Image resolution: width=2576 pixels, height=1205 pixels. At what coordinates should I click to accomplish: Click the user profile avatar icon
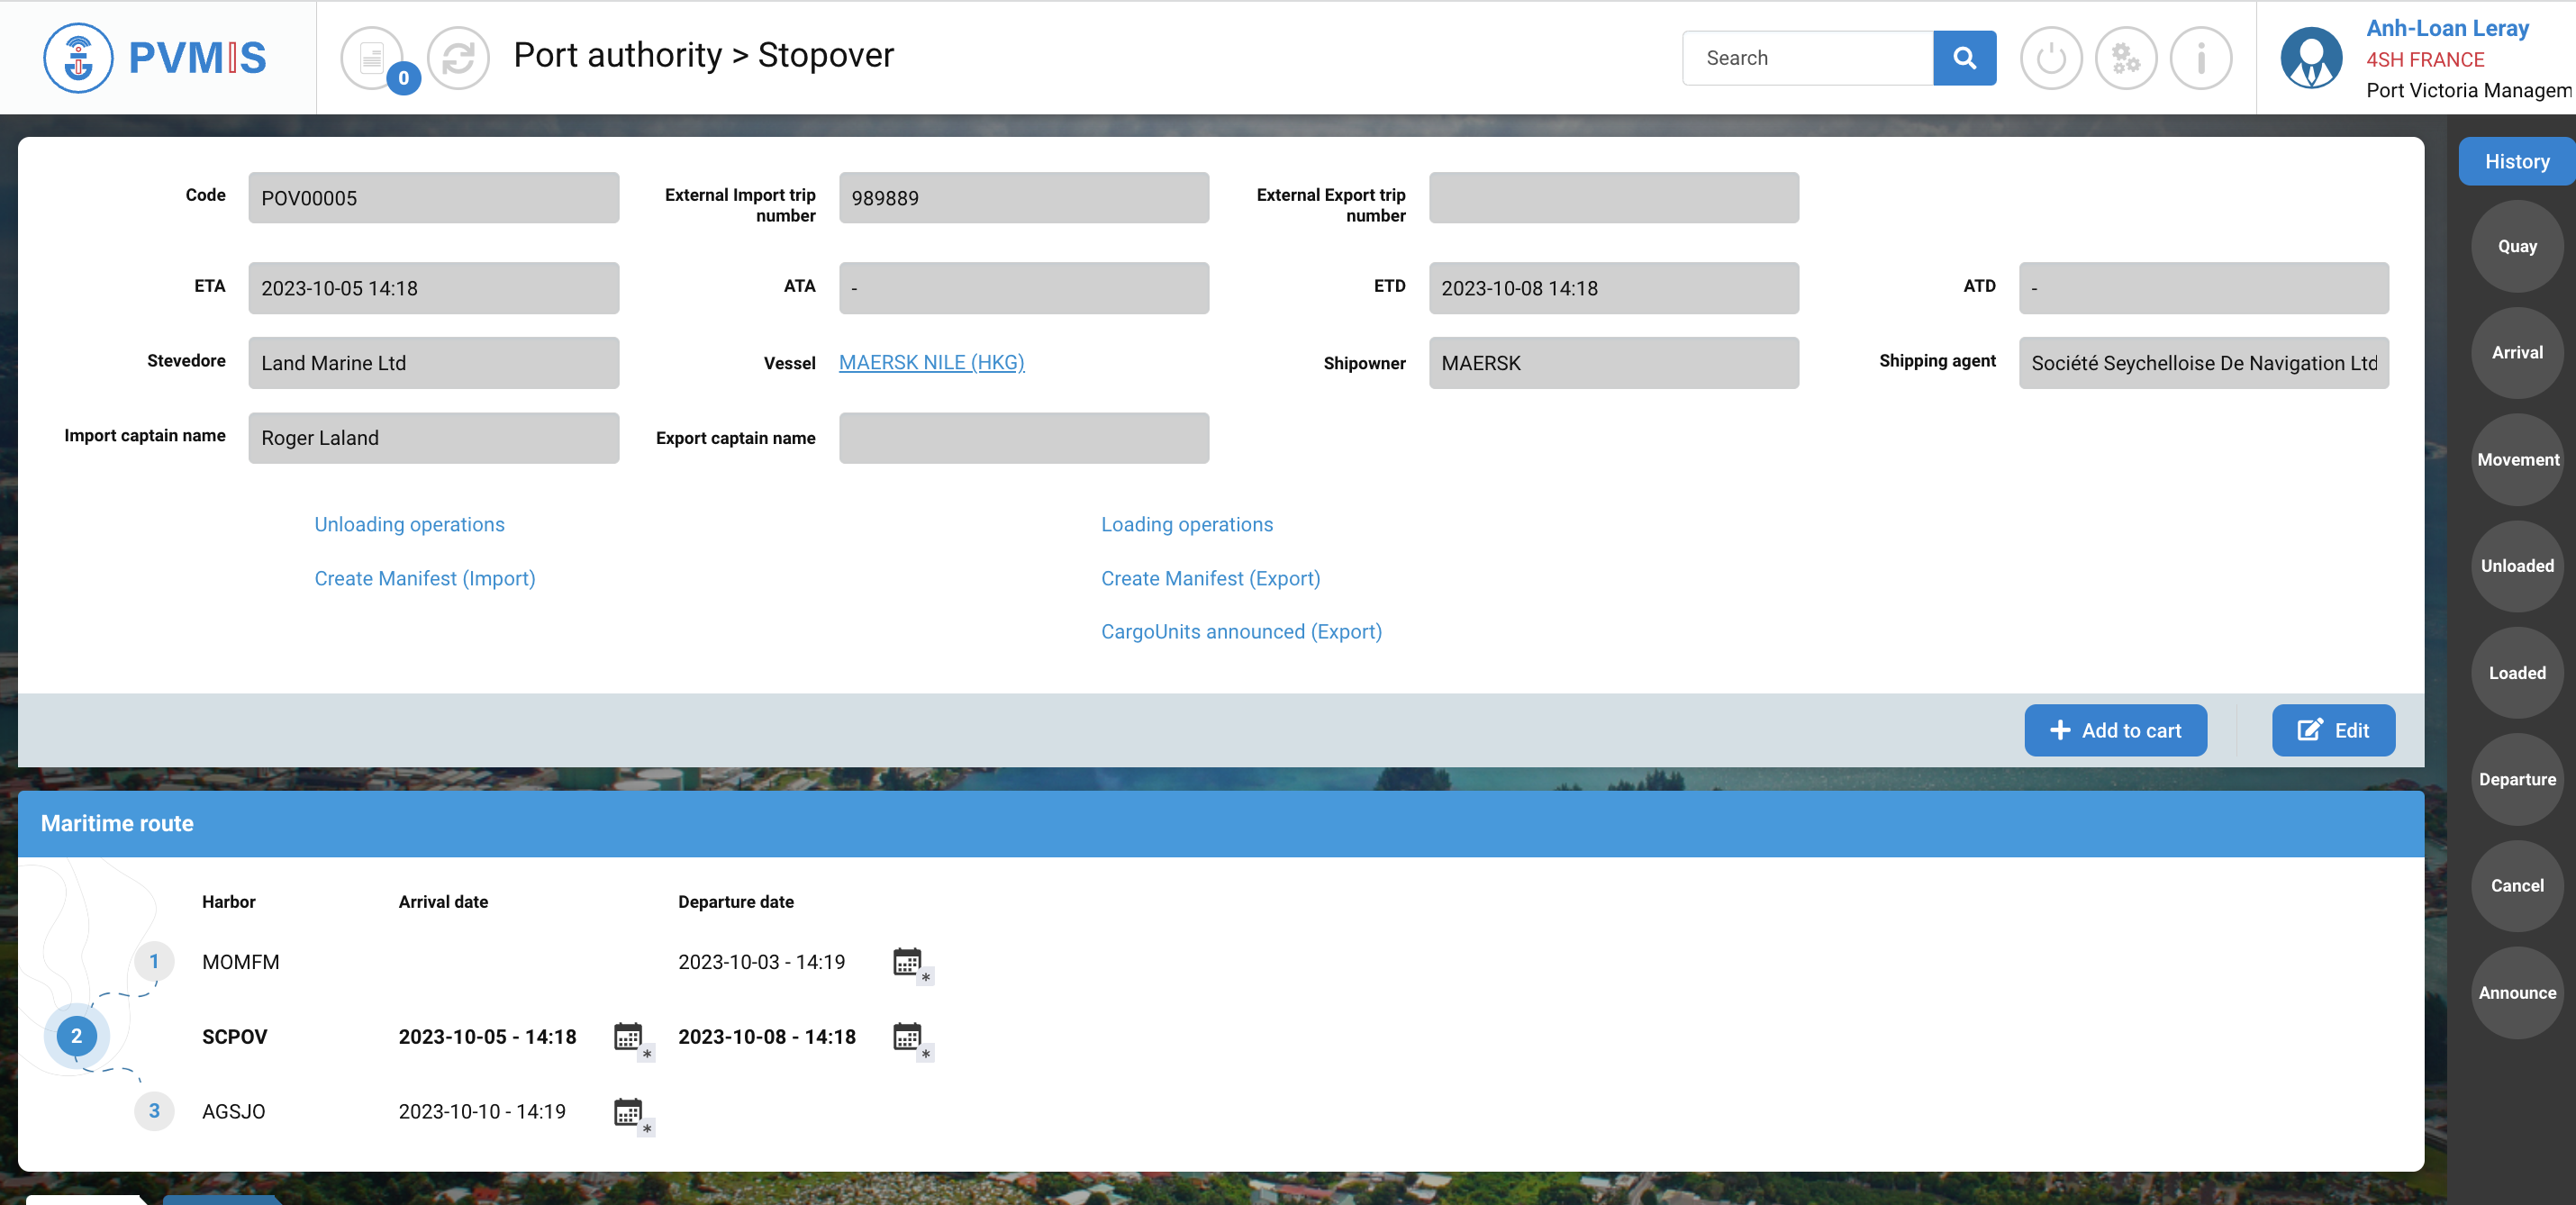tap(2310, 58)
